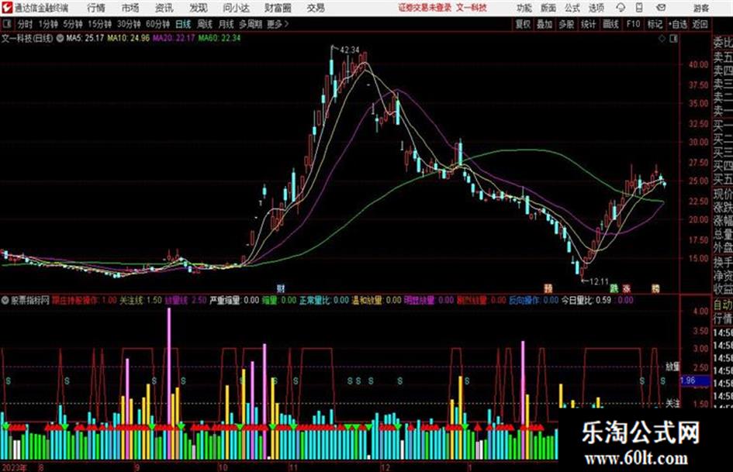Expand the 更多 periods list
This screenshot has height=472, width=733.
pos(278,24)
